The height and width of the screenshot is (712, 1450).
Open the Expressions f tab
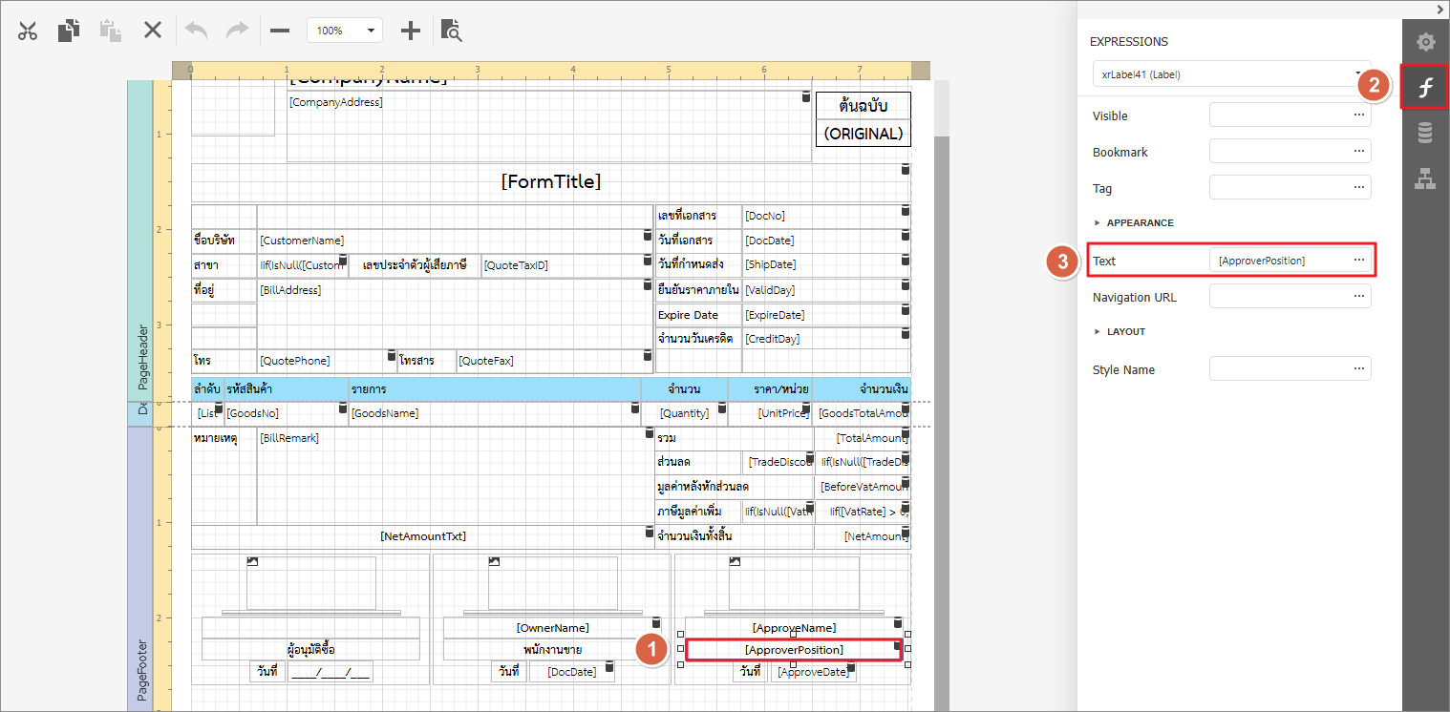(1425, 88)
